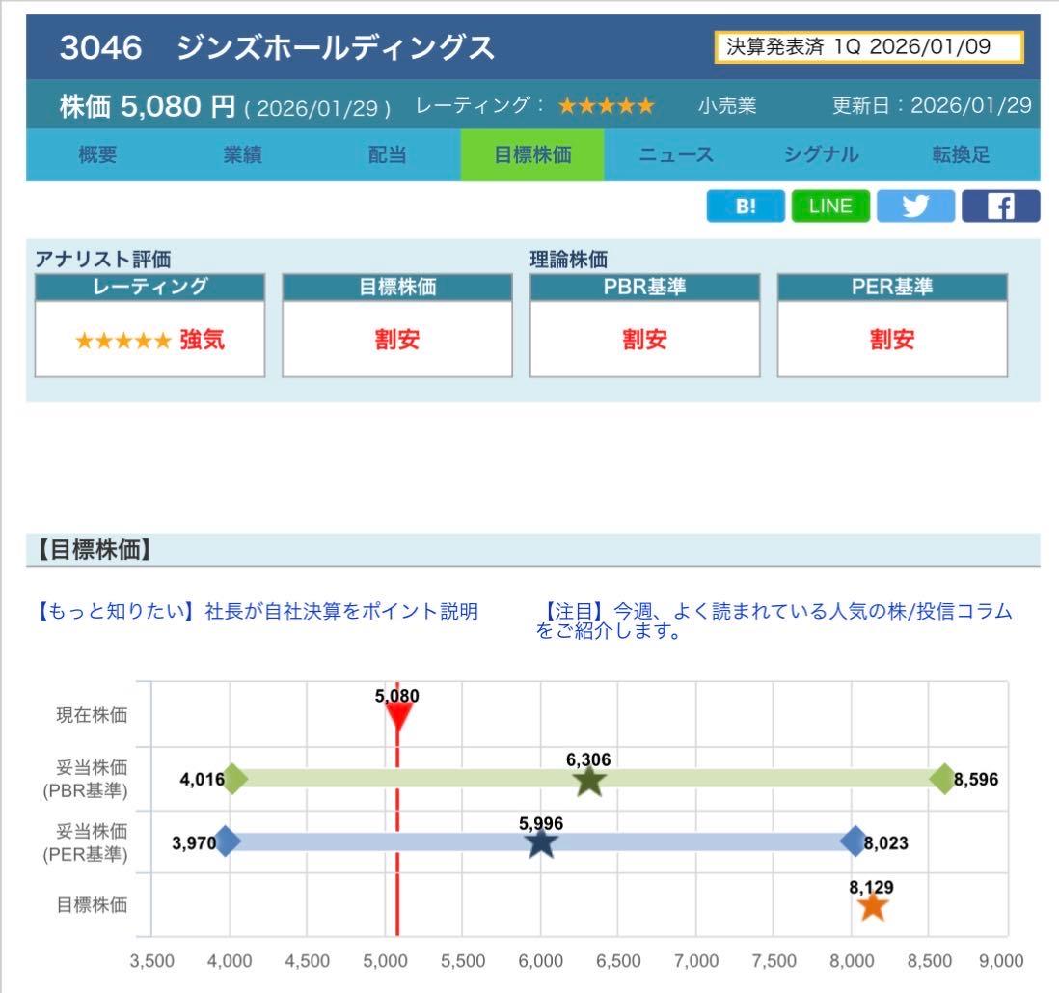This screenshot has height=993, width=1059.
Task: Click the B! Hatena bookmark icon
Action: 746,205
